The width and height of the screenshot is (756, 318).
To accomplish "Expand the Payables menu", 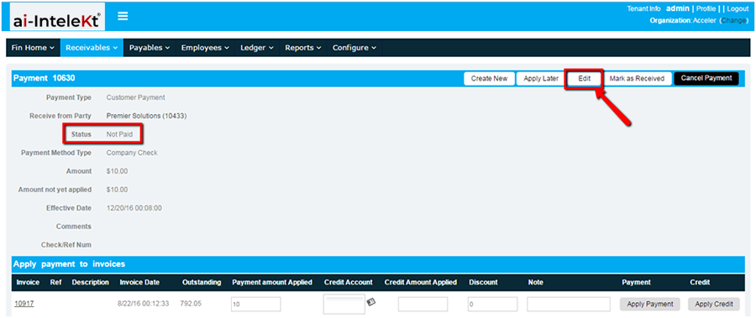I will (150, 48).
